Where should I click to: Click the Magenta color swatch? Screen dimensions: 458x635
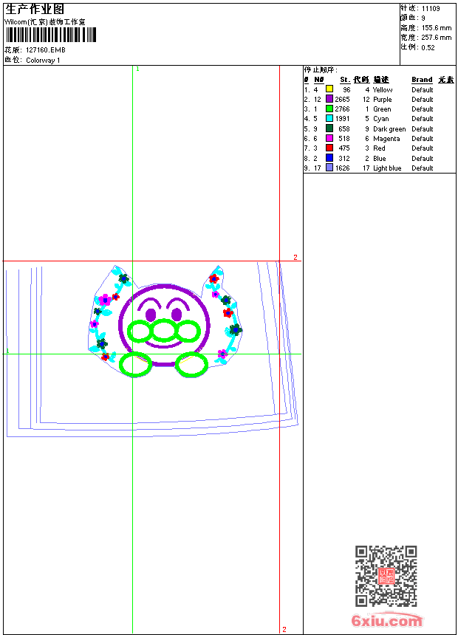coord(329,138)
